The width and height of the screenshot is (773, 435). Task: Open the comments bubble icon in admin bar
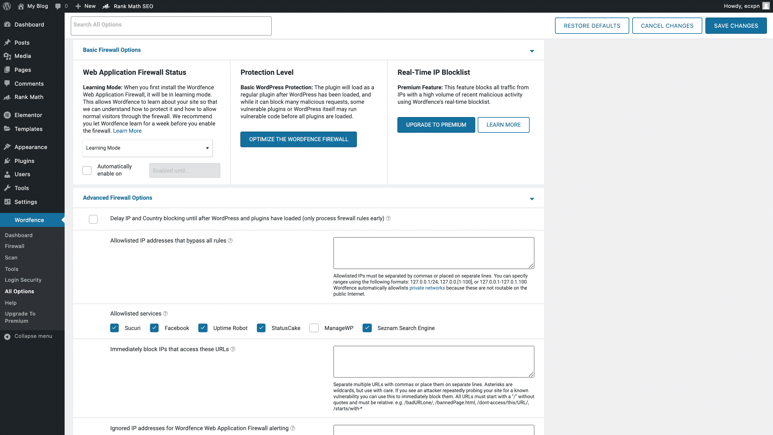tap(58, 6)
